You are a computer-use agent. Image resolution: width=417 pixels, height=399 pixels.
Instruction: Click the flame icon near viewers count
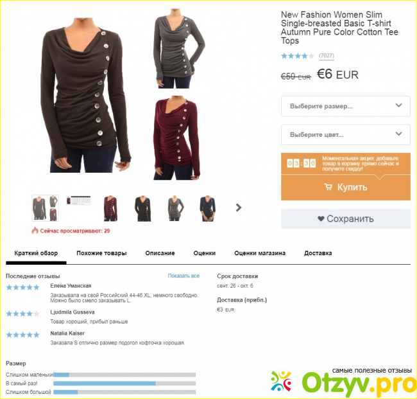click(x=35, y=231)
